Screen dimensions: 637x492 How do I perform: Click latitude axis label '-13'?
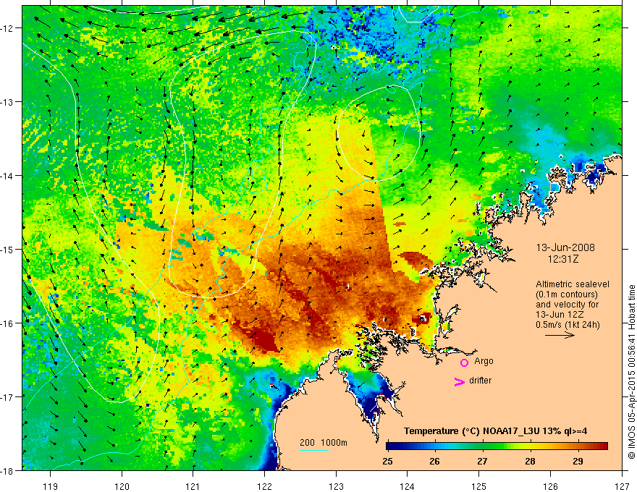click(8, 102)
